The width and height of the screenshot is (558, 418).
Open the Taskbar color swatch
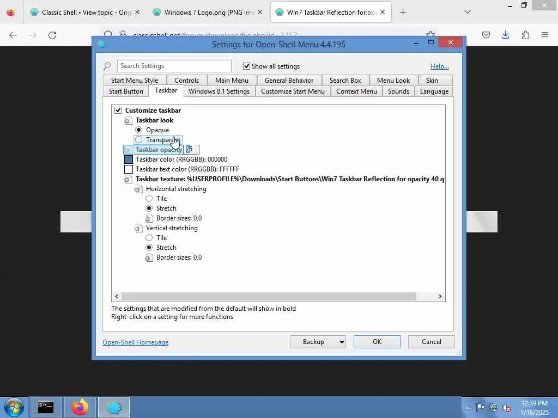tap(129, 159)
